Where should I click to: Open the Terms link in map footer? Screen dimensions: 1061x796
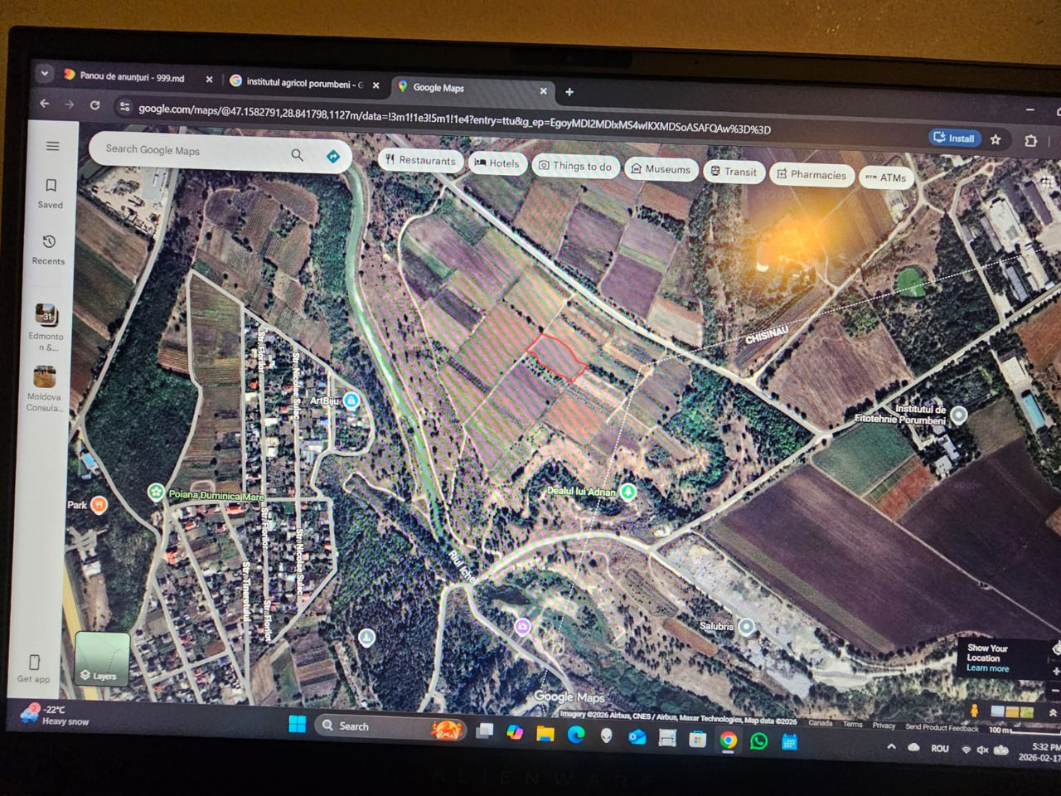click(853, 724)
